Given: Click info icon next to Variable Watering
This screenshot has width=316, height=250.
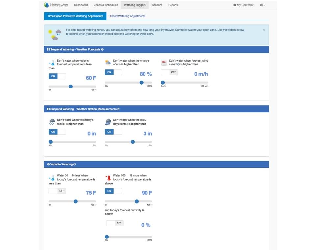Looking at the screenshot, I should pos(75,164).
